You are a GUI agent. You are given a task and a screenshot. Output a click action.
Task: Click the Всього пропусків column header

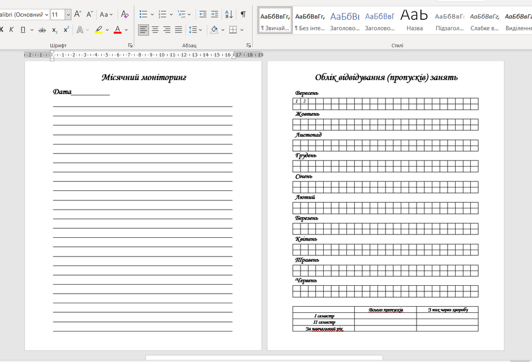point(386,310)
